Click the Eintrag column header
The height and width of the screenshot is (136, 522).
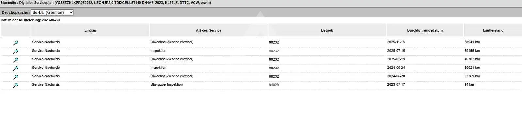pyautogui.click(x=90, y=30)
